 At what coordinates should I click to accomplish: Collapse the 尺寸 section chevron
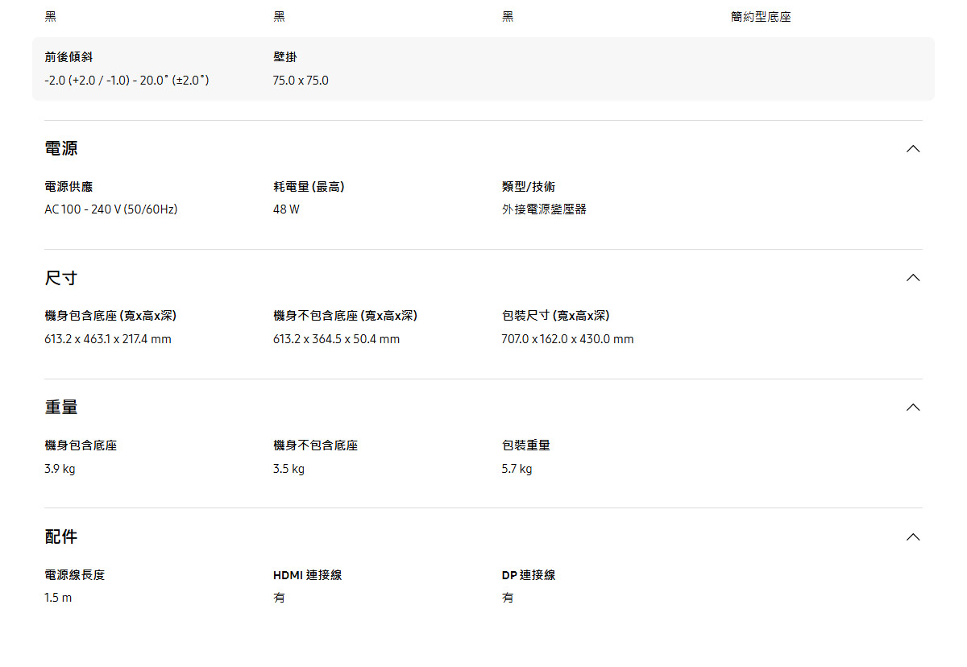pos(912,278)
